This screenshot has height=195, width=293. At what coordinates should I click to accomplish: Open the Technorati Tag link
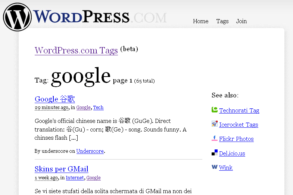(239, 111)
